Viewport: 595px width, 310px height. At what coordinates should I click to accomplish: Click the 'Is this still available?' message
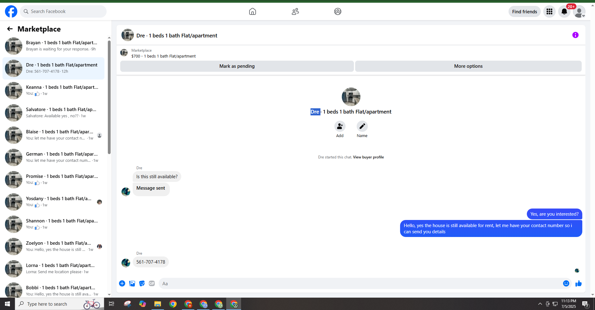(157, 177)
